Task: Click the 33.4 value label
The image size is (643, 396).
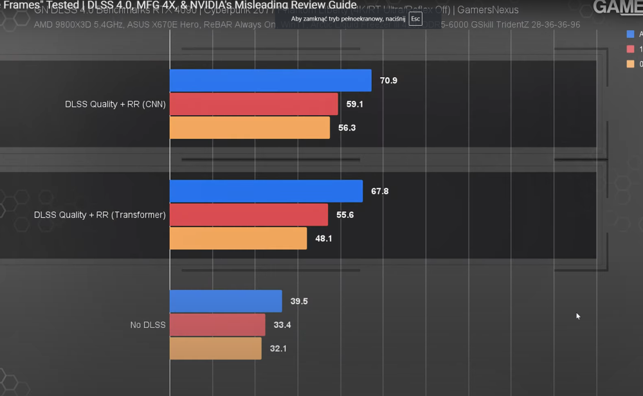Action: pos(282,325)
